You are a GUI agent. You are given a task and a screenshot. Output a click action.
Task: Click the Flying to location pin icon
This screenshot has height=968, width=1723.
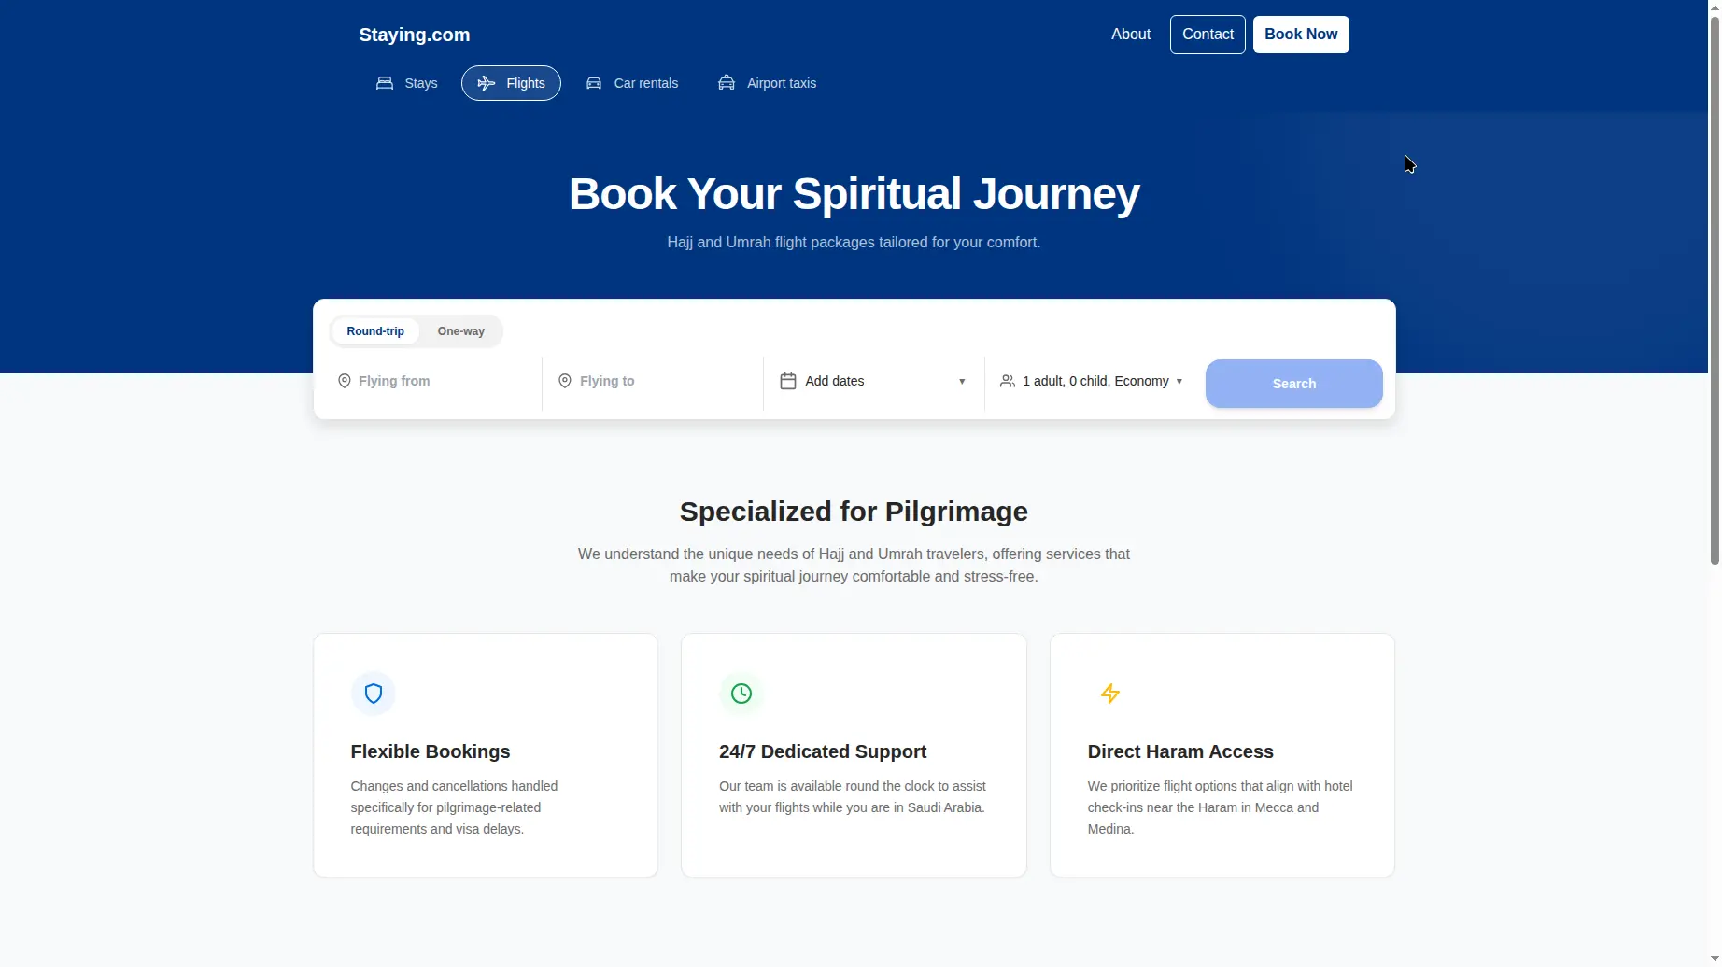tap(565, 381)
